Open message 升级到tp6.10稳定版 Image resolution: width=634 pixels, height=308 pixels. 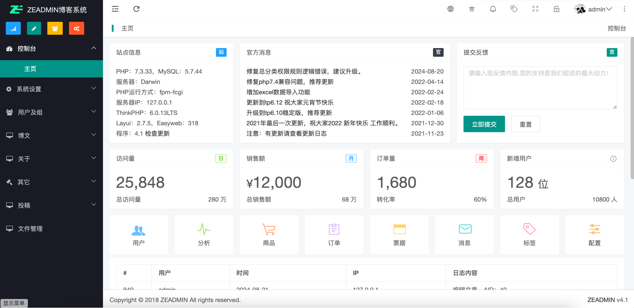click(x=289, y=113)
